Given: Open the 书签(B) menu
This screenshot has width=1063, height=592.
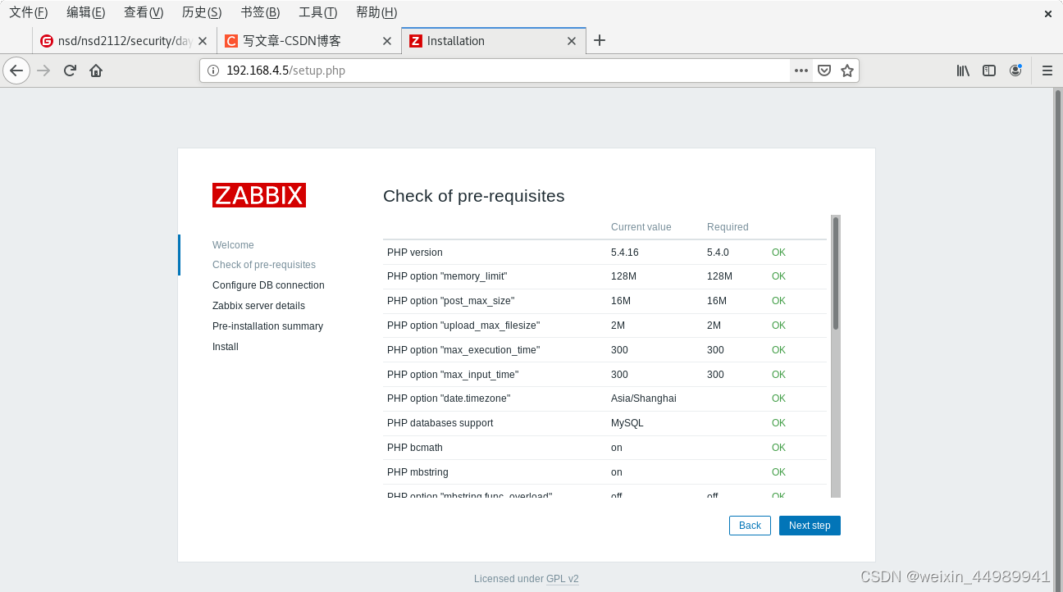Looking at the screenshot, I should pos(260,12).
